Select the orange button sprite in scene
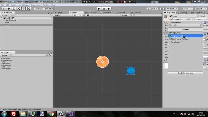 coord(102,62)
